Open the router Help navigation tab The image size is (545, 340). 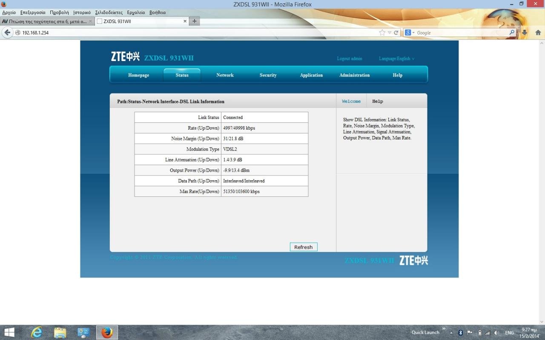point(397,75)
